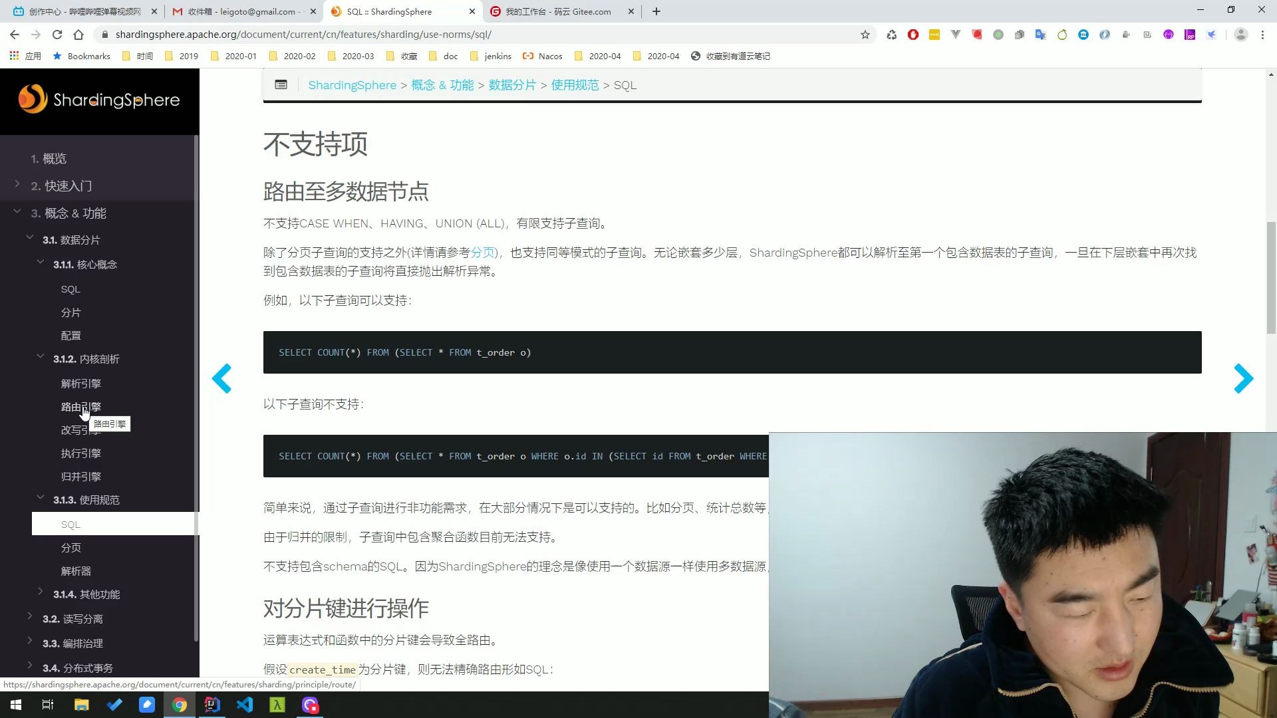Viewport: 1277px width, 718px height.
Task: Toggle sidebar menu icon in breadcrumb bar
Action: 281,85
